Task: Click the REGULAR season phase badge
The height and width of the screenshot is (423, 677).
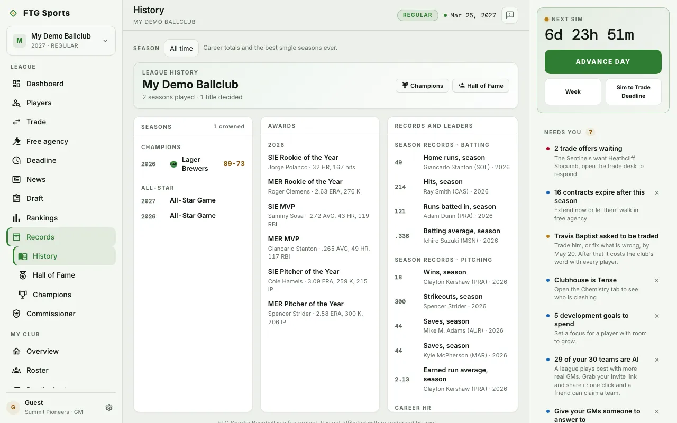Action: [418, 15]
